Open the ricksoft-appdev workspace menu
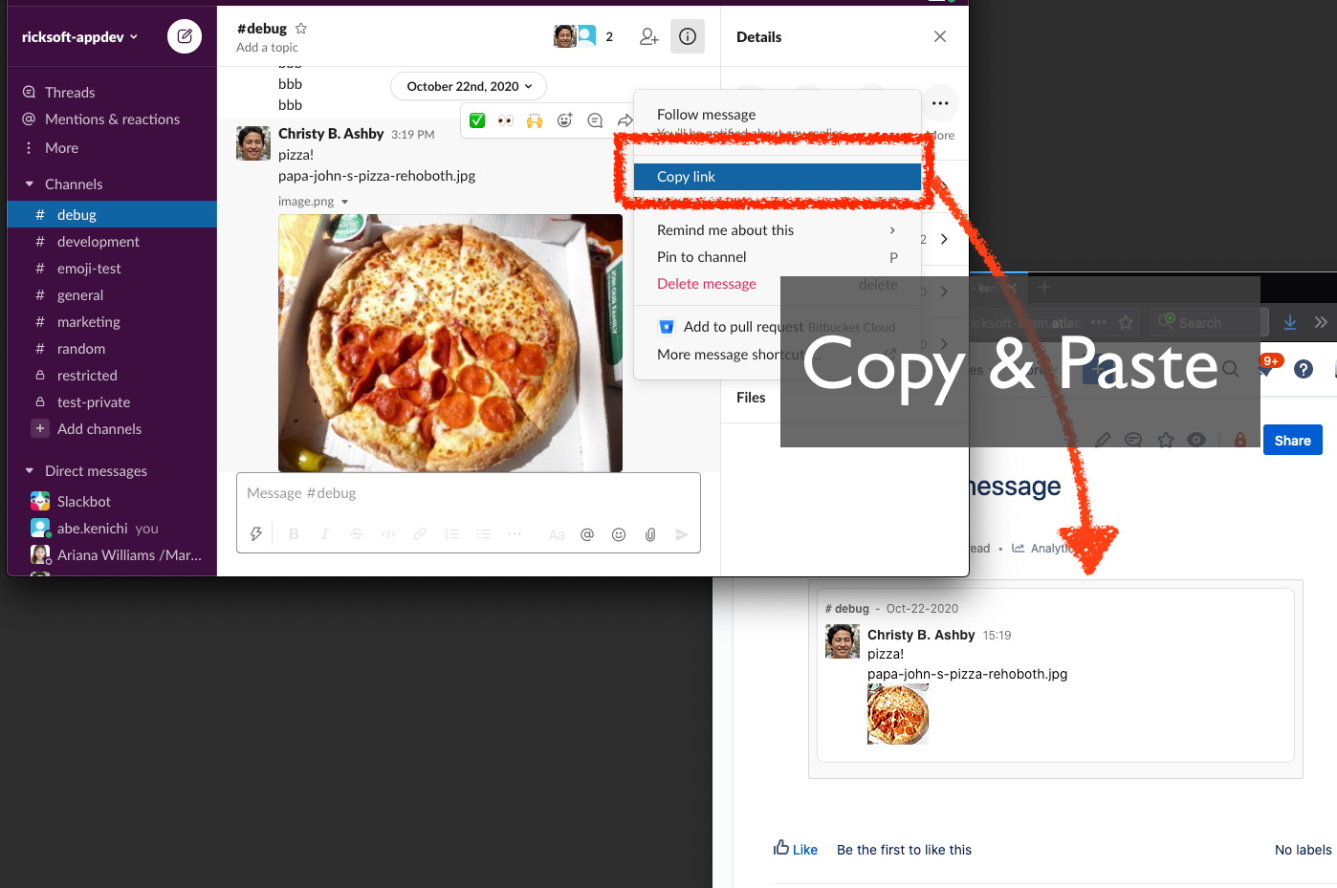The image size is (1337, 888). pyautogui.click(x=80, y=37)
